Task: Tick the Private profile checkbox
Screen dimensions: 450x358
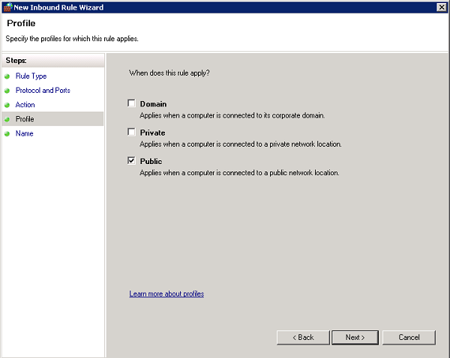Action: 132,132
